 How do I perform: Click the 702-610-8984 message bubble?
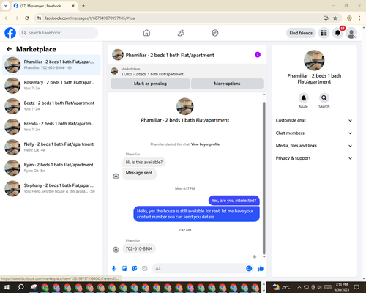point(139,249)
